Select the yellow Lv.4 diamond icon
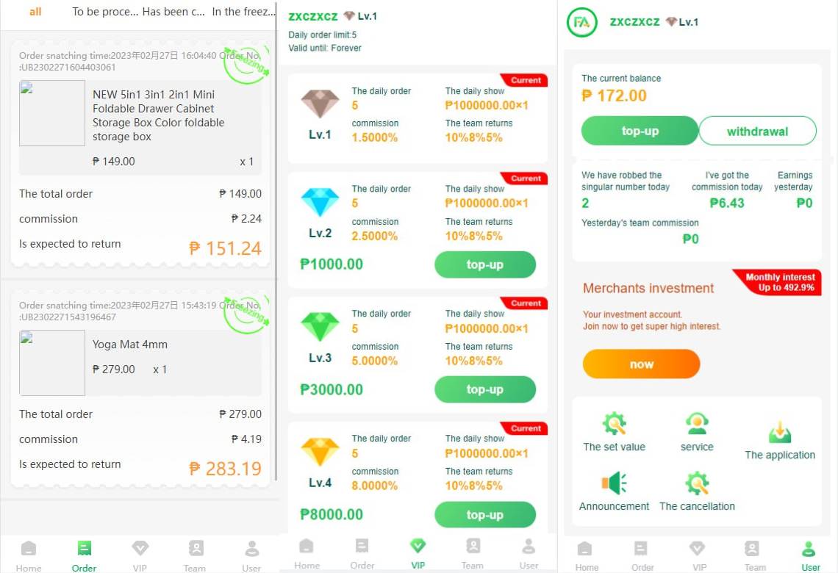 (x=320, y=452)
